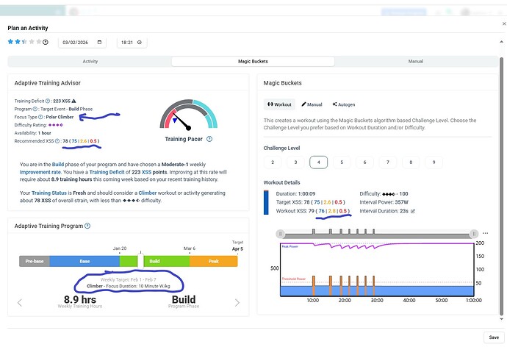Click the help icon beside the star rating
Viewport: 507px width, 347px height.
[x=46, y=43]
